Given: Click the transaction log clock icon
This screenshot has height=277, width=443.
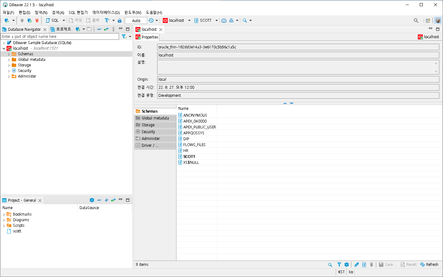Looking at the screenshot, I should coord(151,20).
